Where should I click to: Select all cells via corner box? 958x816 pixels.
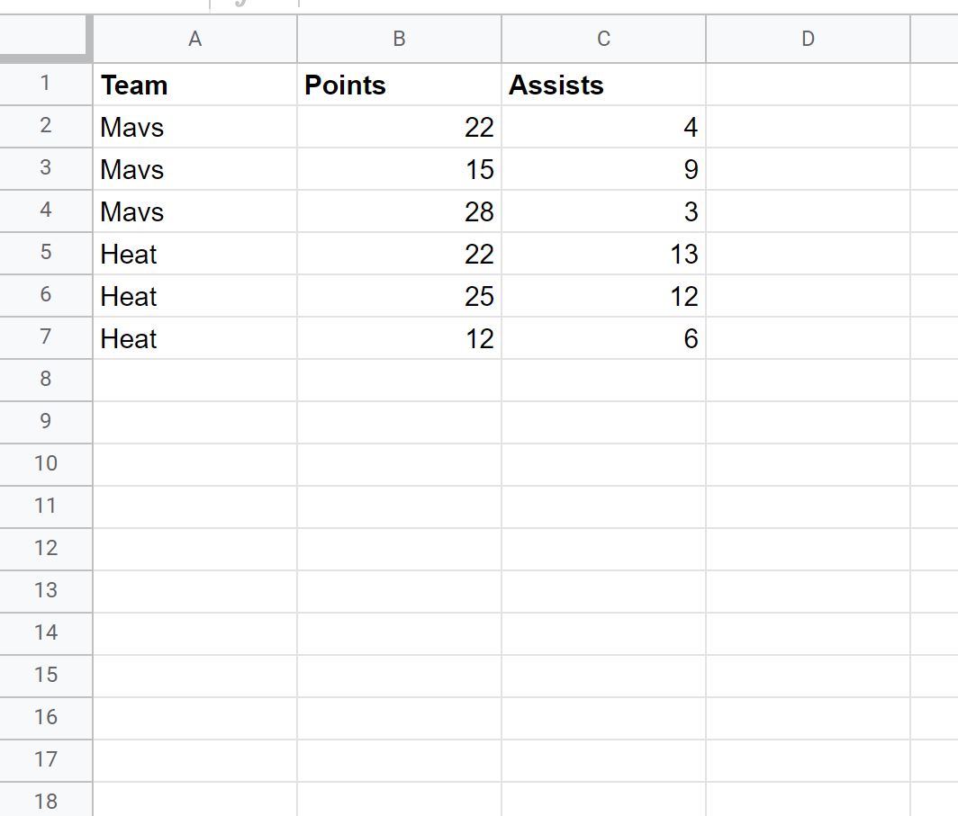[x=46, y=39]
